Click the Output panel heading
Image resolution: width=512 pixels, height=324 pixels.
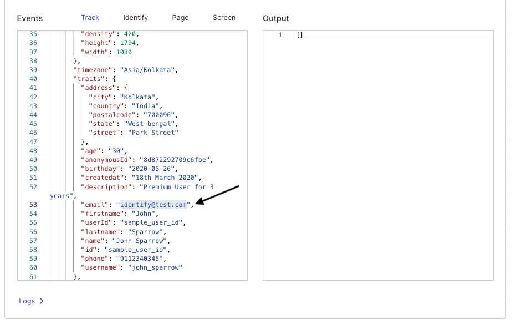coord(276,18)
